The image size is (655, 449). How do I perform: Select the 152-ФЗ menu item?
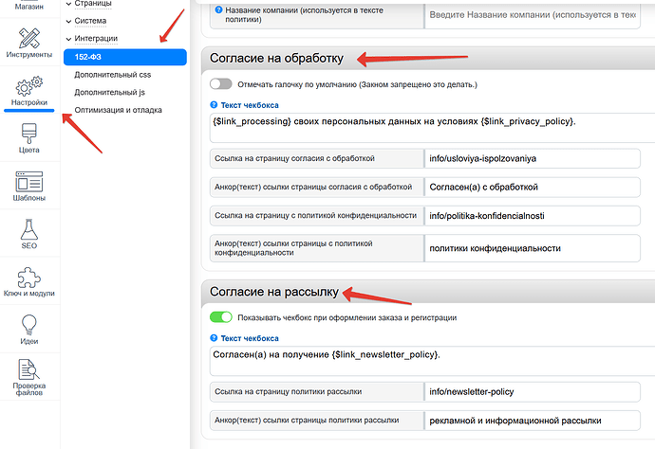click(x=87, y=57)
